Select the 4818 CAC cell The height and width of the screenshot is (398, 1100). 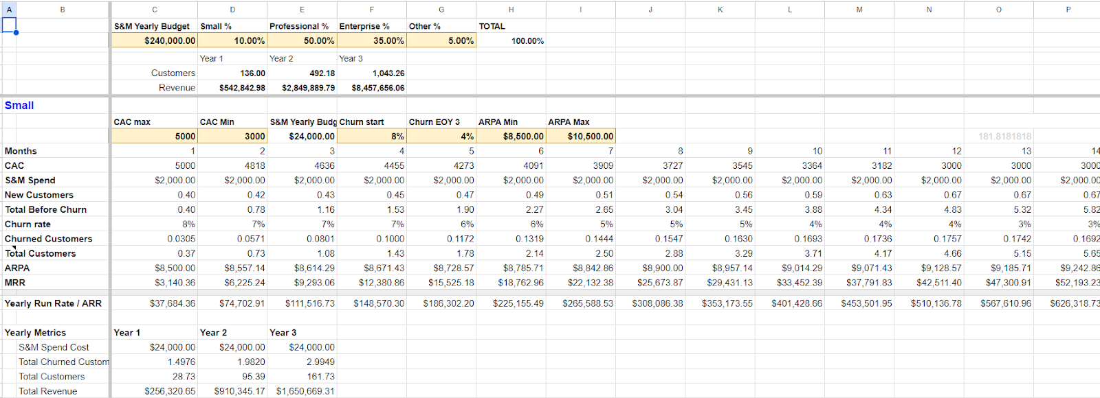(232, 165)
